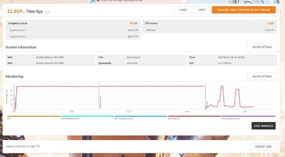This screenshot has height=157, width=285.
Task: Toggle the orange FPS legend series
Action: click(x=34, y=117)
